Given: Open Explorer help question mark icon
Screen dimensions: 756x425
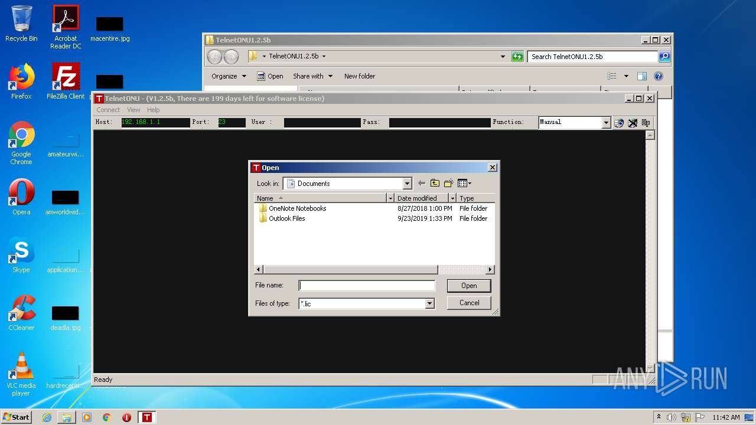Looking at the screenshot, I should 659,76.
